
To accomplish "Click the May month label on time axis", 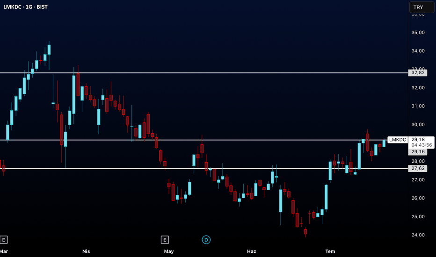I will 169,251.
